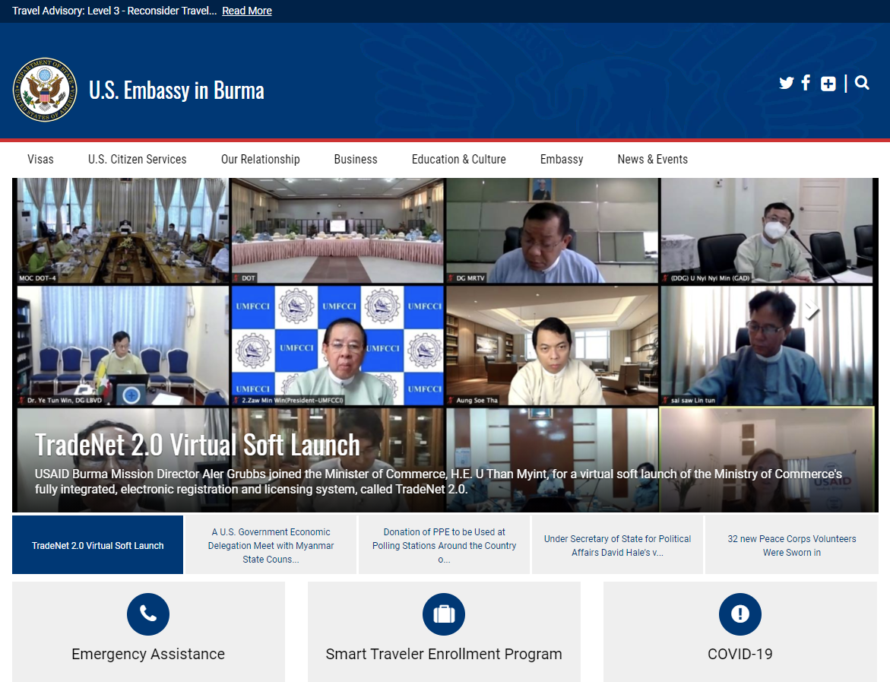The image size is (890, 682).
Task: Select Under Secretary David Hale slide tab
Action: pyautogui.click(x=618, y=545)
